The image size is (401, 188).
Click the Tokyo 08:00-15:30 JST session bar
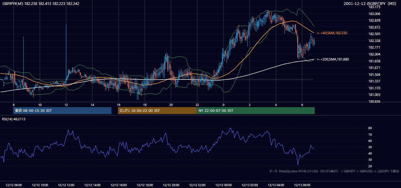coord(62,111)
